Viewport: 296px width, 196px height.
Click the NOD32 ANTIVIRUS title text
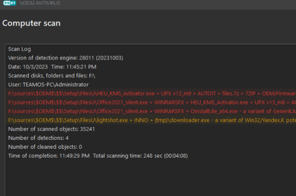pos(40,3)
